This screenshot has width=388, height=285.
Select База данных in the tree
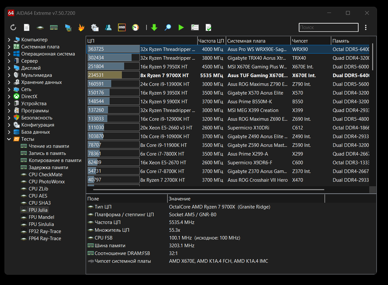35,132
